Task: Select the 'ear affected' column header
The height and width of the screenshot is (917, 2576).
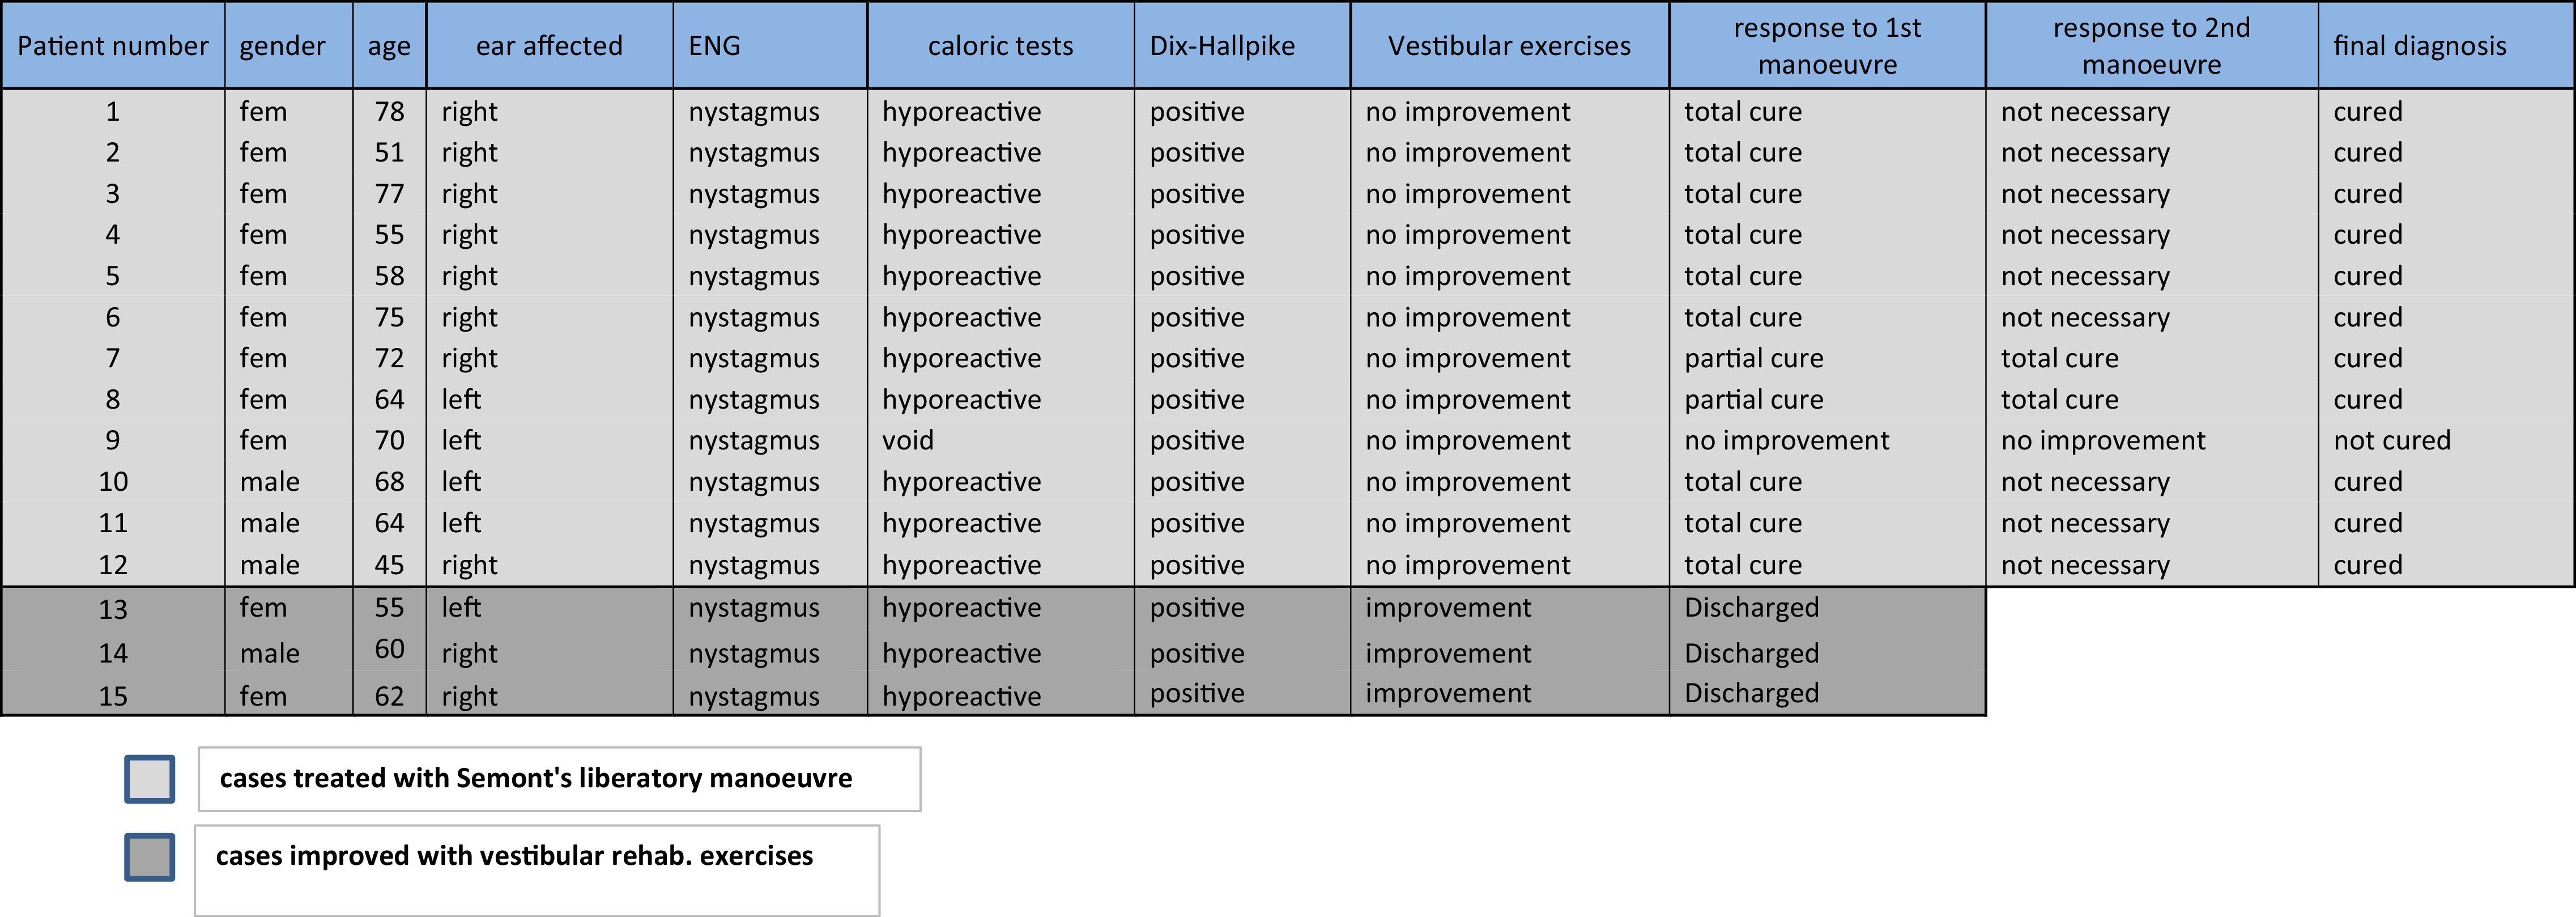Action: 549,46
